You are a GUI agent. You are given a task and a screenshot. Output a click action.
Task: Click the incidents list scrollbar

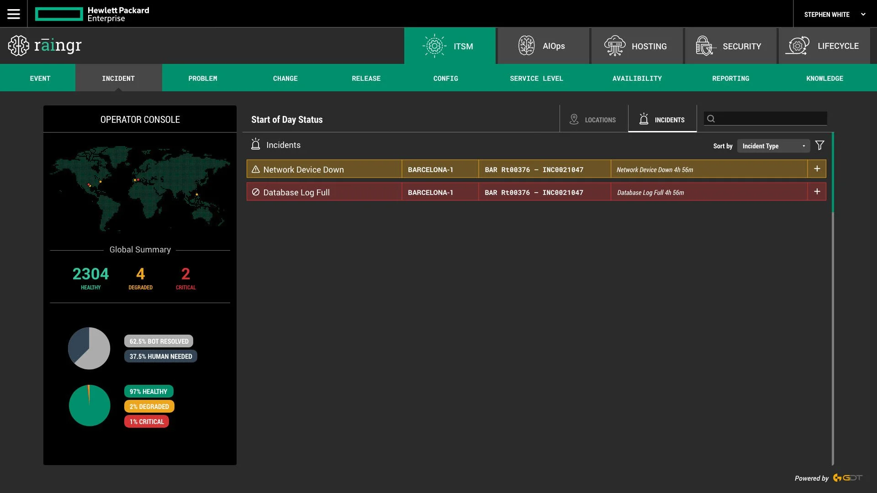[x=833, y=173]
